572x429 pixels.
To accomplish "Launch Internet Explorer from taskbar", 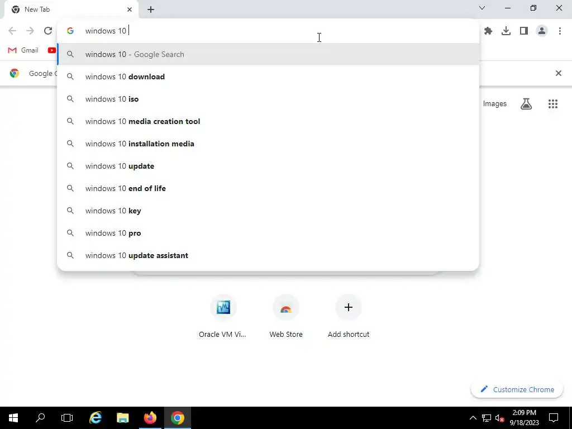I will (95, 418).
